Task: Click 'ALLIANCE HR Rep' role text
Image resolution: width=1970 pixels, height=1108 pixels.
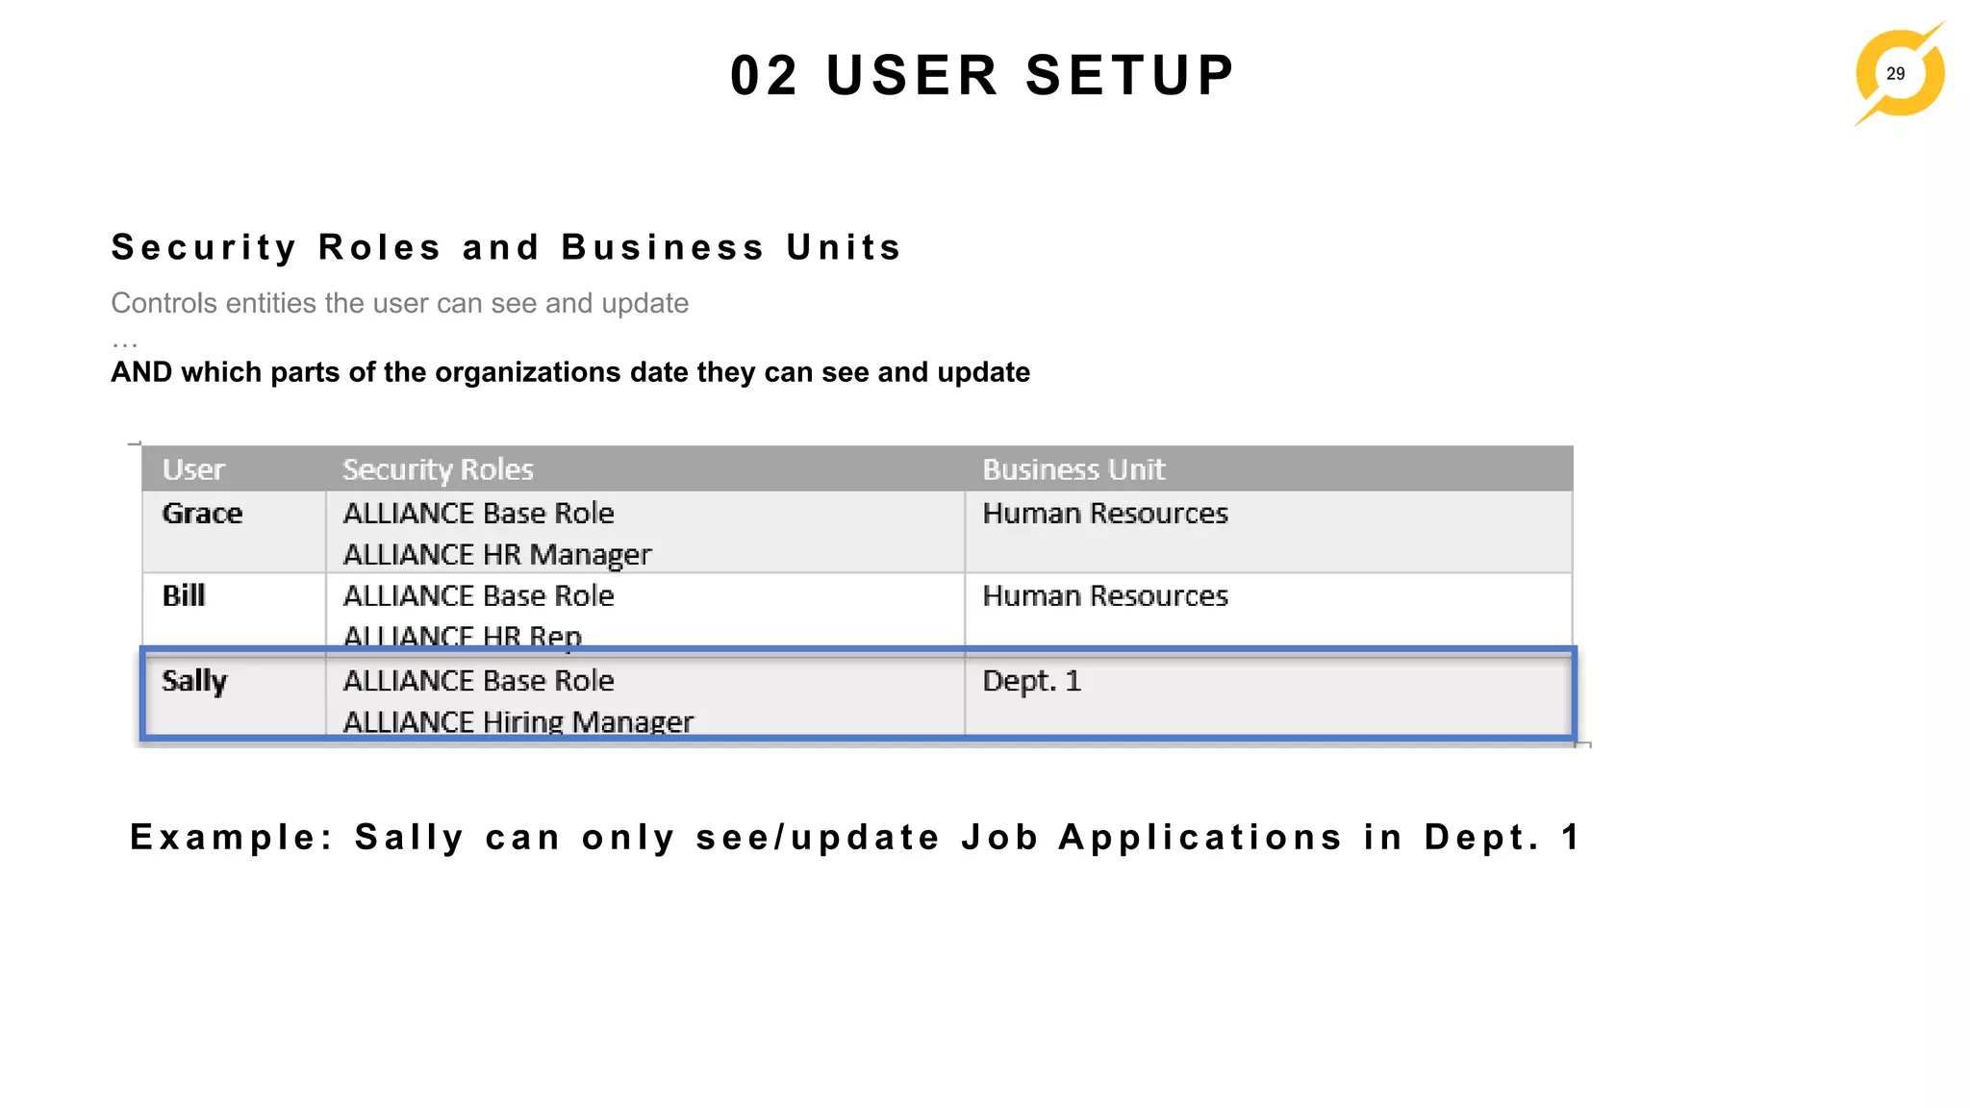Action: (463, 636)
